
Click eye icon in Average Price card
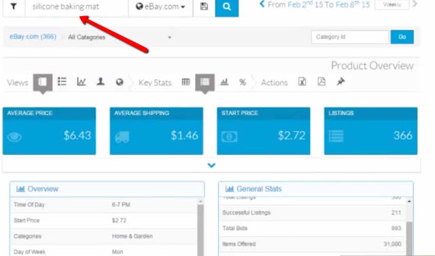pyautogui.click(x=14, y=137)
